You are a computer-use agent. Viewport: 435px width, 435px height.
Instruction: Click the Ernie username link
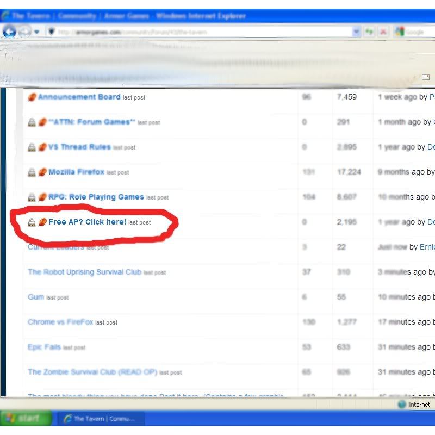[x=427, y=247]
